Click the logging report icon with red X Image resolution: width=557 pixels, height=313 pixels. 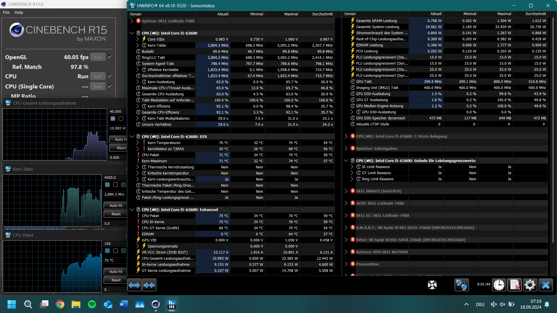[x=515, y=285]
